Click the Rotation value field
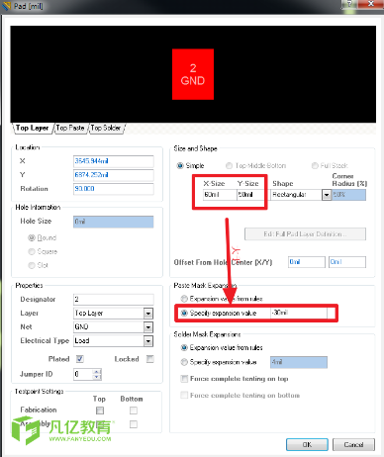384x457 pixels. click(113, 189)
